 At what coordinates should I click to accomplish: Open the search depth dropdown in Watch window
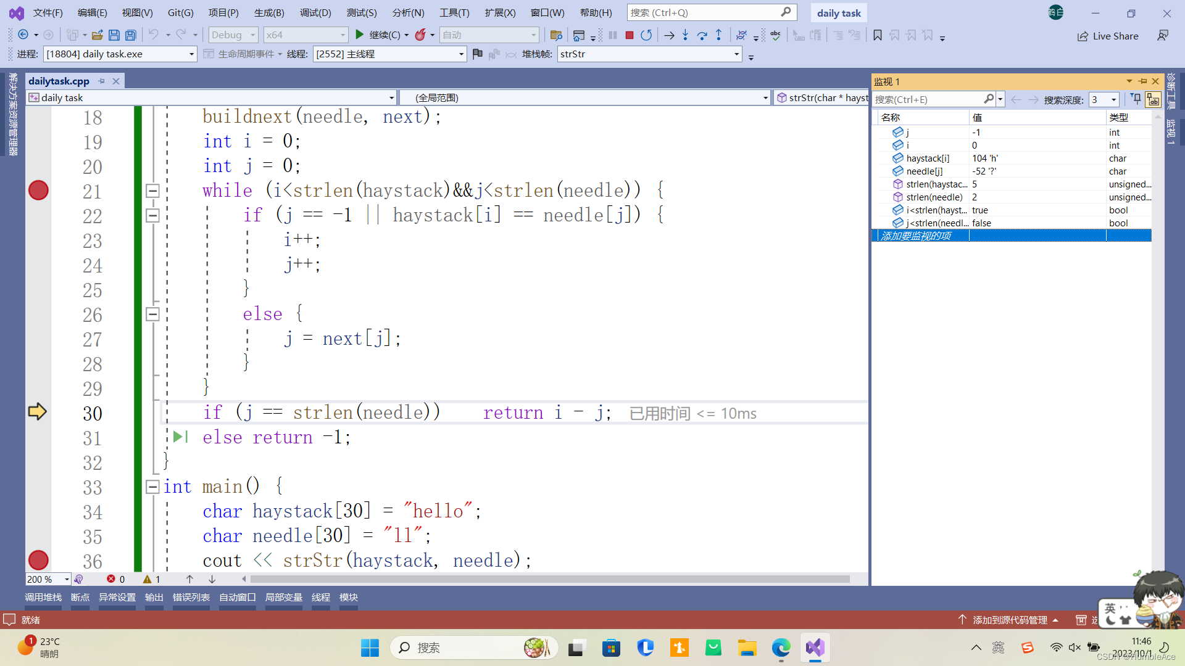[1113, 99]
